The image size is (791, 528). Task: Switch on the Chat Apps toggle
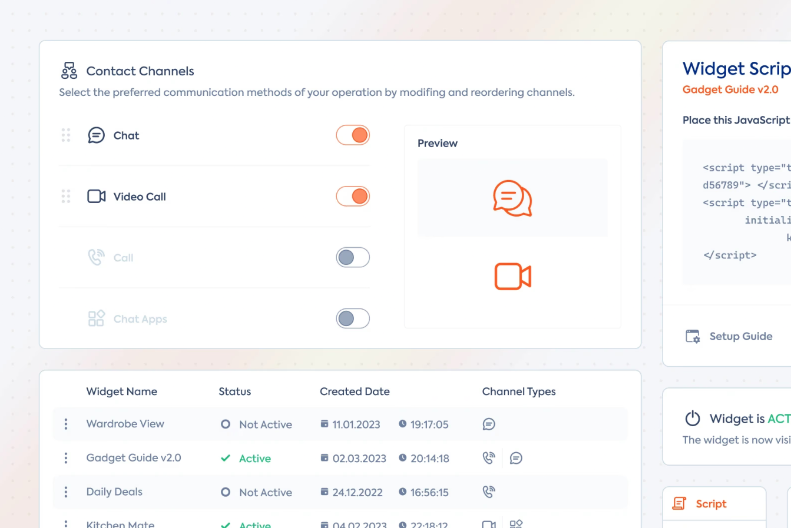(x=353, y=318)
